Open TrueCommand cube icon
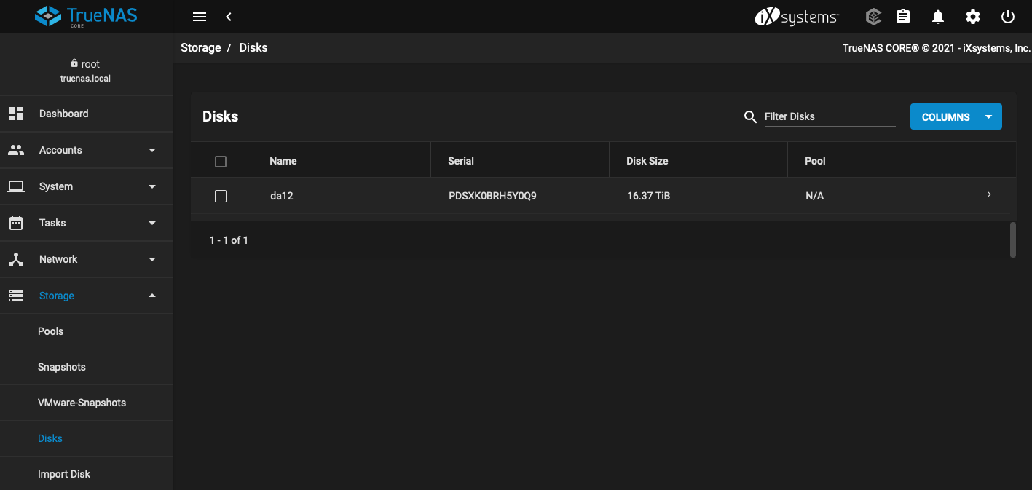1032x490 pixels. (874, 17)
